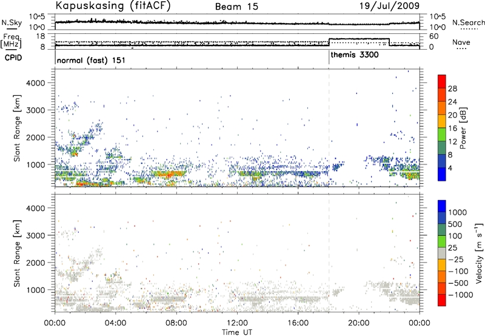Click the gray swatch in Velocity colorbar

(442, 253)
